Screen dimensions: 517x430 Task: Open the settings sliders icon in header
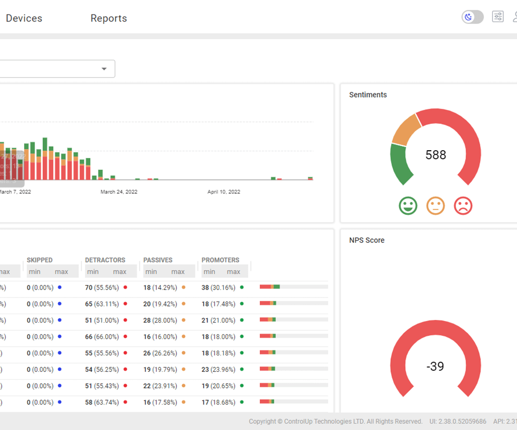click(x=497, y=17)
